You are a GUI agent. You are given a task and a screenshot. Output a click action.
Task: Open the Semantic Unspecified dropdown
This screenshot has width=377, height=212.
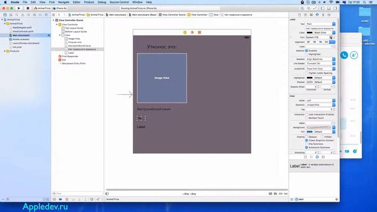[x=320, y=105]
